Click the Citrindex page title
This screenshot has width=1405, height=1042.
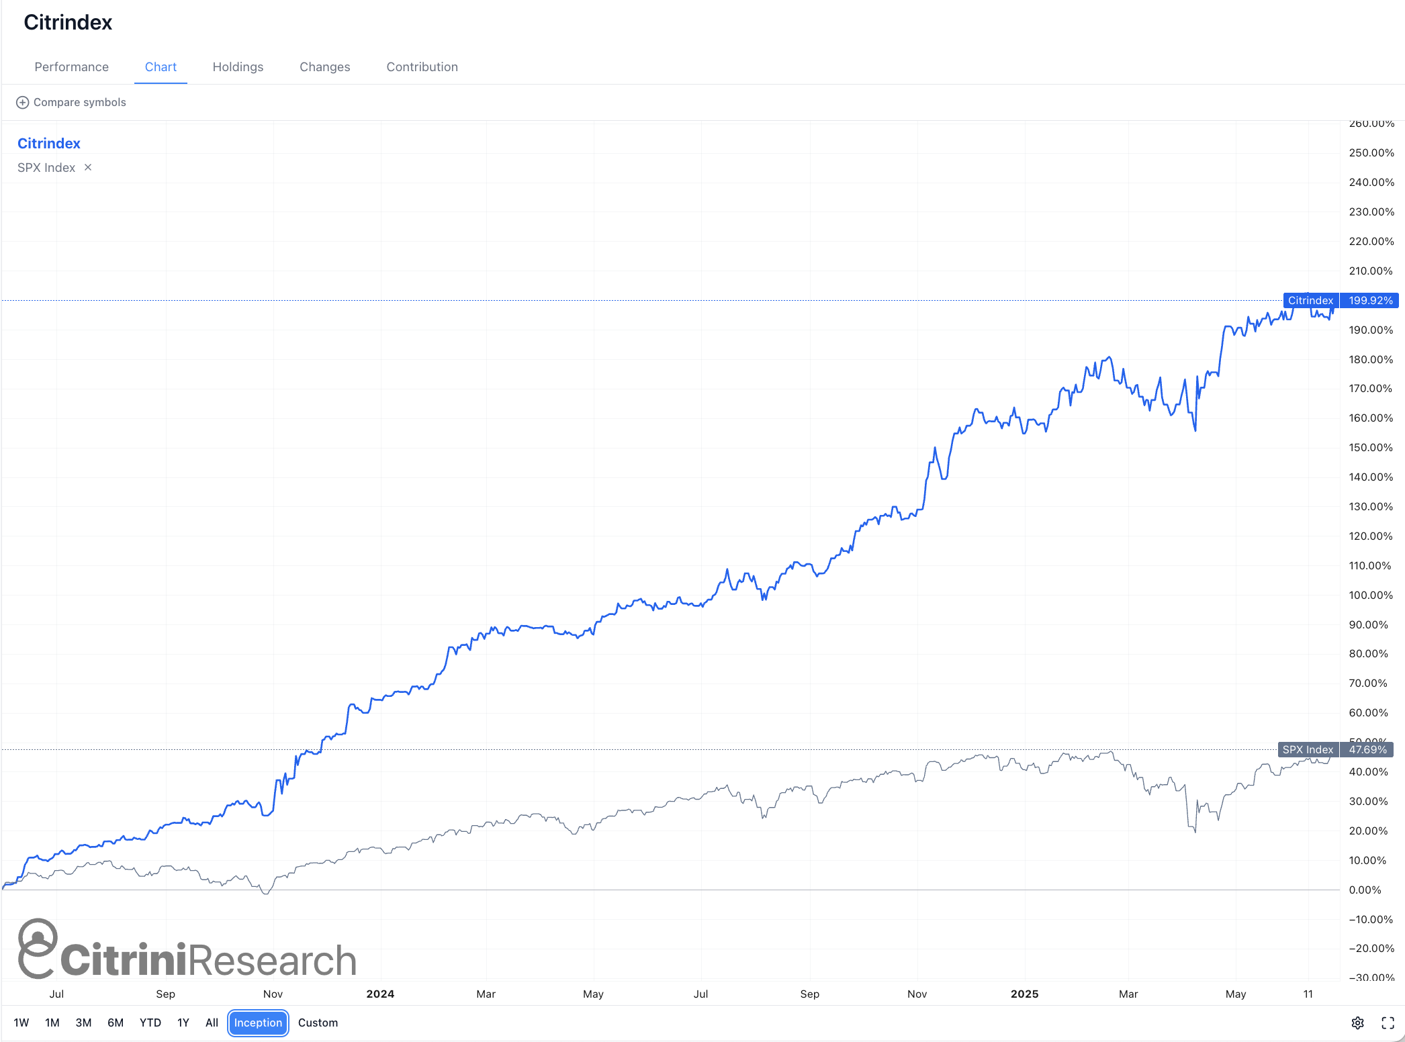coord(68,23)
